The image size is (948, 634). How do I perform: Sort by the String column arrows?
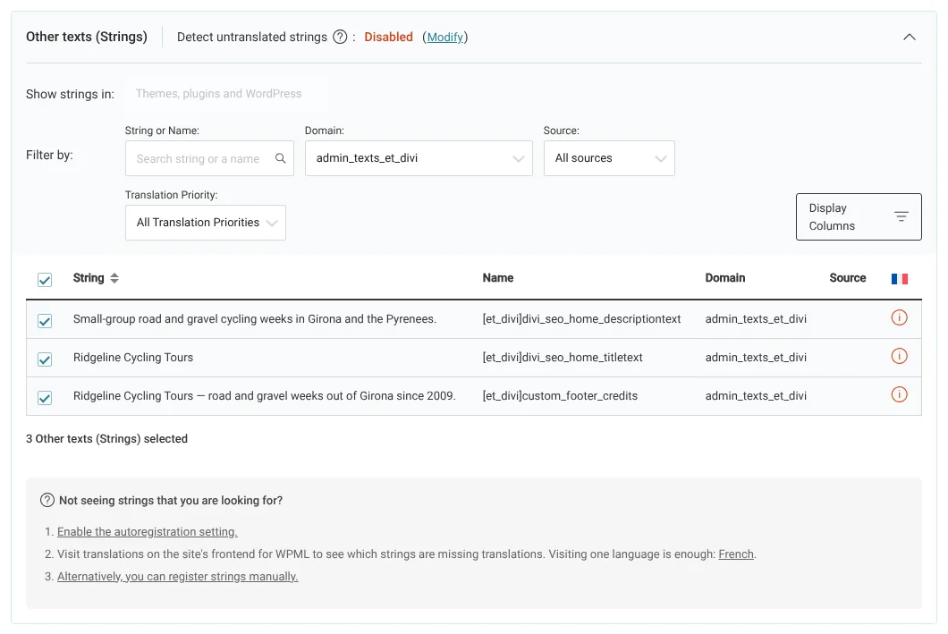point(114,278)
